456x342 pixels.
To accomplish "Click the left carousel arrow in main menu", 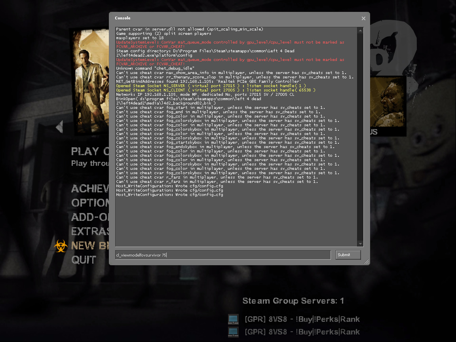I will [60, 126].
